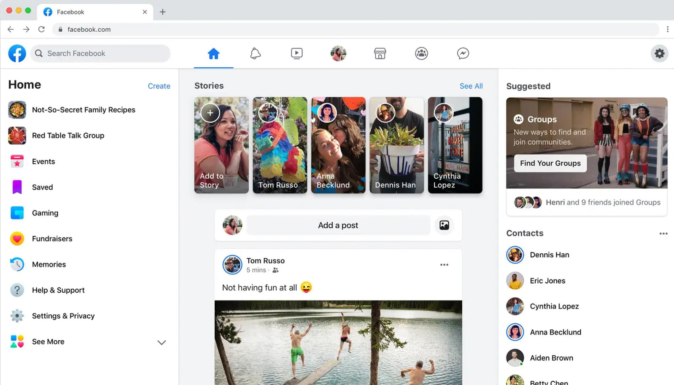The width and height of the screenshot is (674, 385).
Task: Click the Find Your Groups button
Action: (550, 163)
